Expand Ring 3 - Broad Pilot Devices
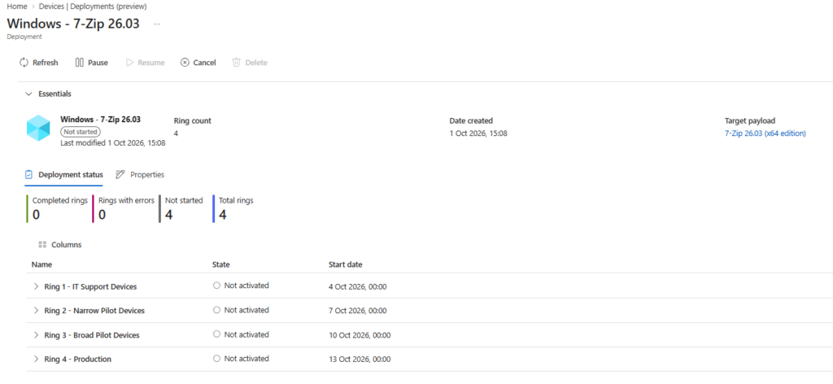The height and width of the screenshot is (384, 833). 36,335
